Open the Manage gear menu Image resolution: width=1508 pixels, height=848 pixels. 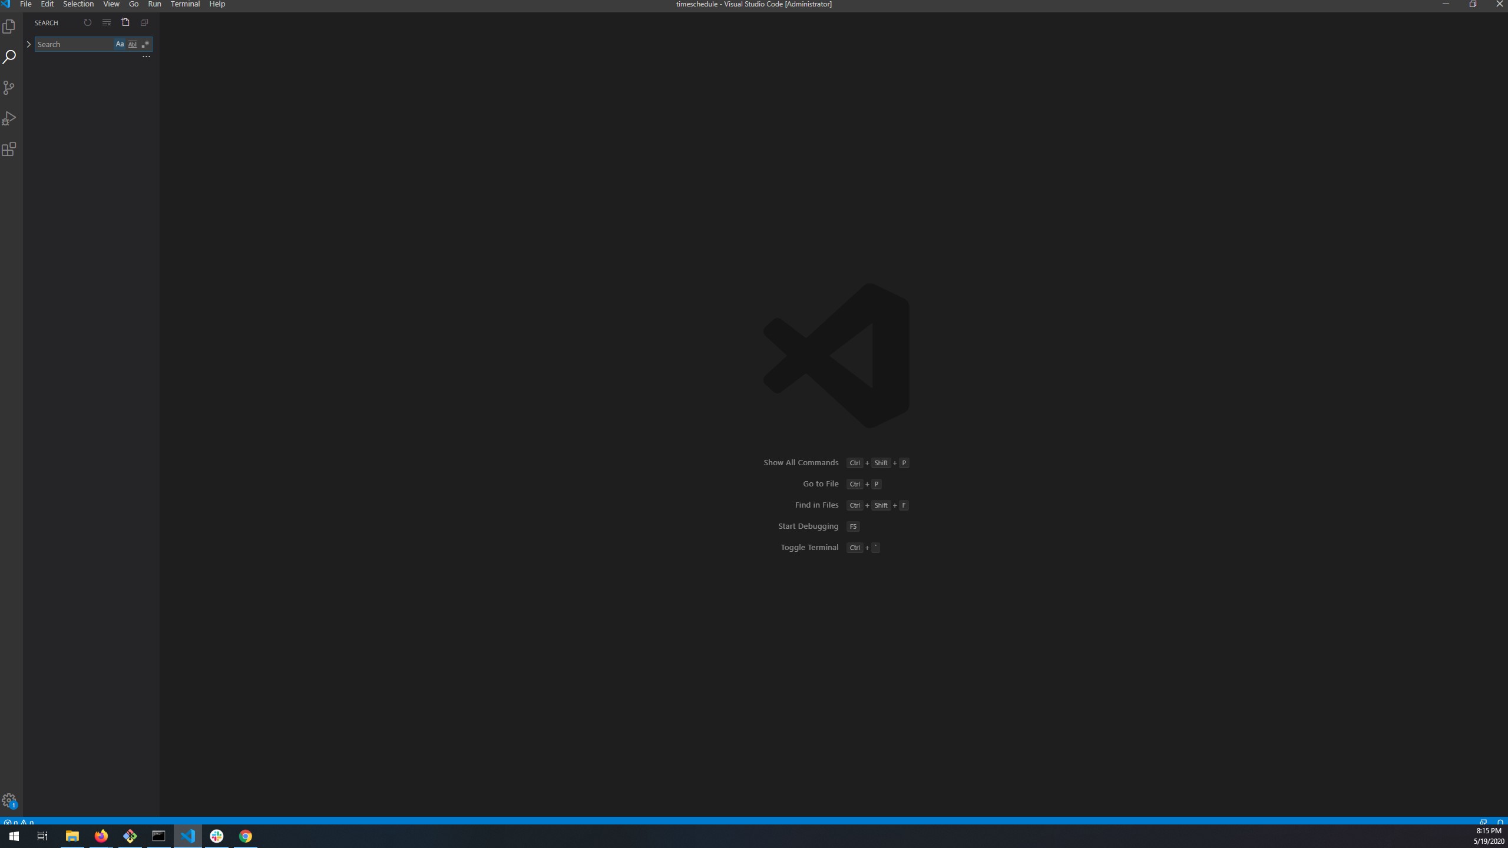point(9,801)
